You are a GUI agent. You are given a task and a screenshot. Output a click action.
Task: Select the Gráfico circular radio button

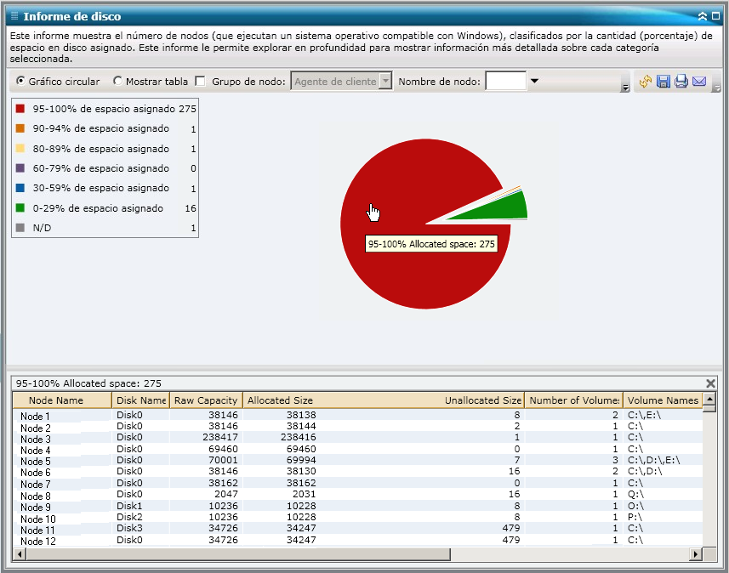(21, 82)
